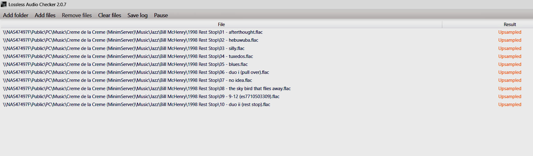Viewport: 533px width, 156px height.
Task: Click the Upsampled result for afterthought.flac
Action: coord(510,32)
